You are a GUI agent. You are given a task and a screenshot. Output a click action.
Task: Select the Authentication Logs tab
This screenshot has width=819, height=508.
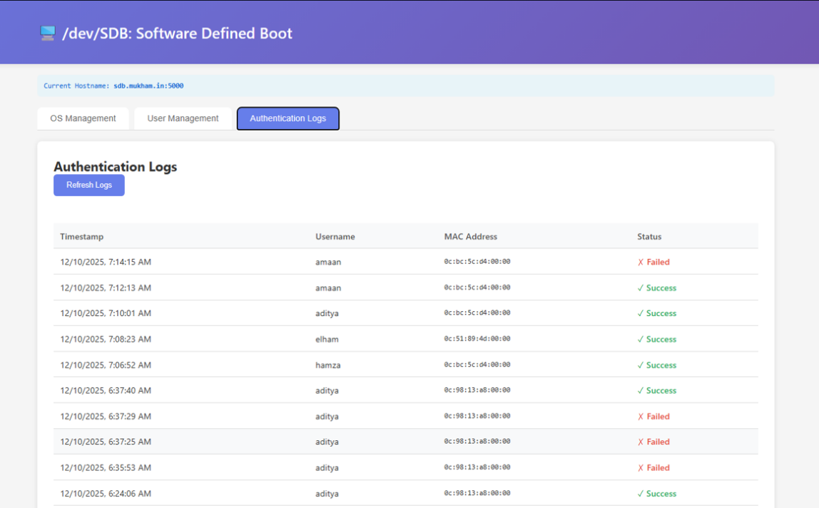(x=288, y=118)
